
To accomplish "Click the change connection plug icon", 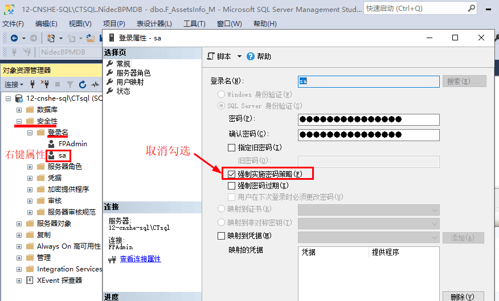I will [x=27, y=52].
